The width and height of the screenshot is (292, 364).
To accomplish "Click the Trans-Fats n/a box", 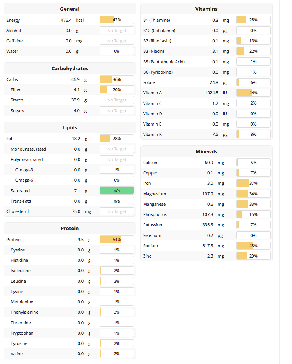I will tap(117, 201).
